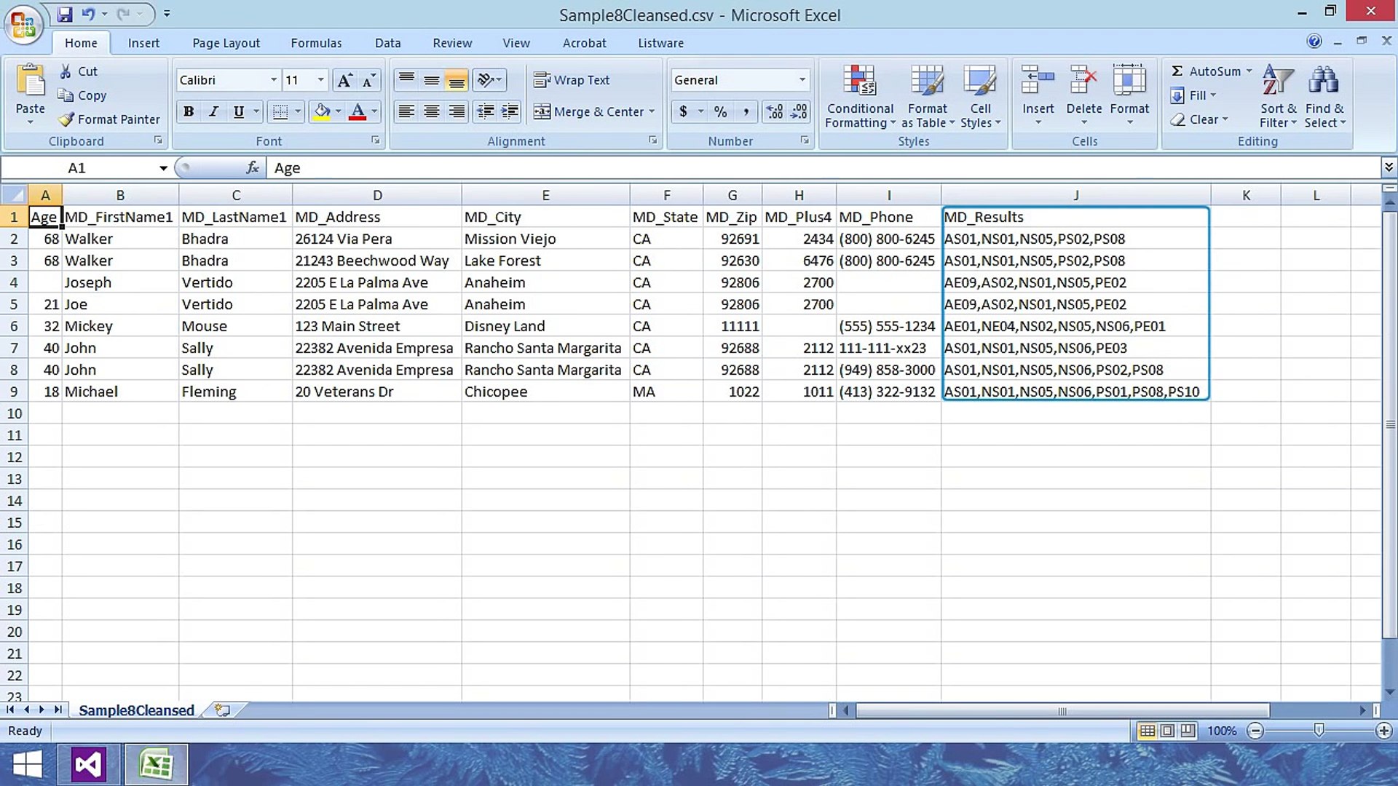
Task: Select the Sample8Cleansed sheet tab
Action: pyautogui.click(x=136, y=710)
